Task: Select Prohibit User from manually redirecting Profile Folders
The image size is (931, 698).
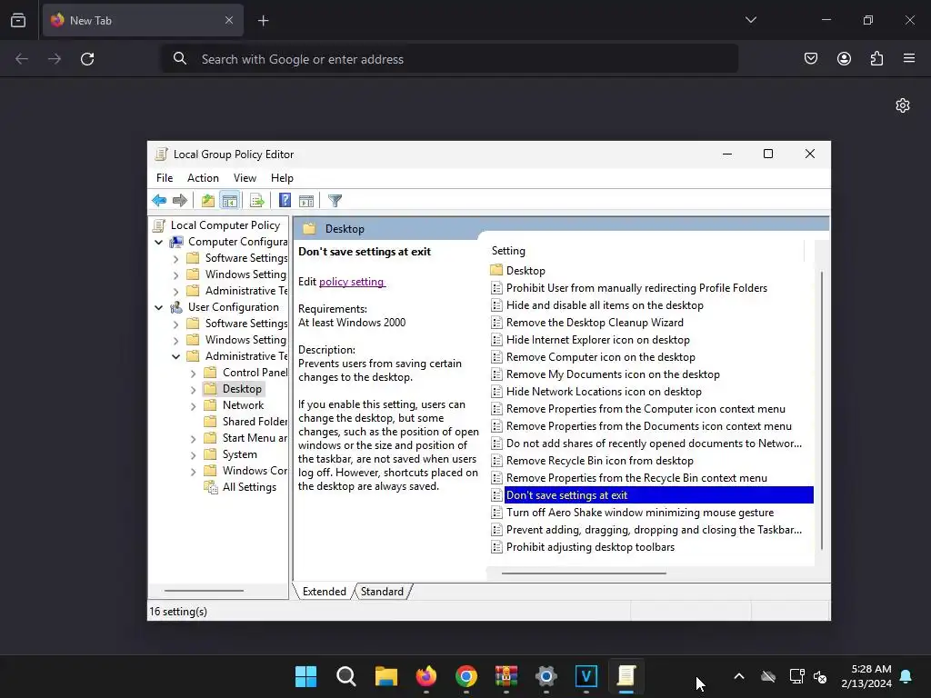Action: 636,288
